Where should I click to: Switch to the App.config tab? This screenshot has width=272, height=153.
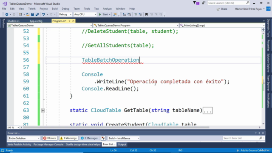click(x=36, y=21)
